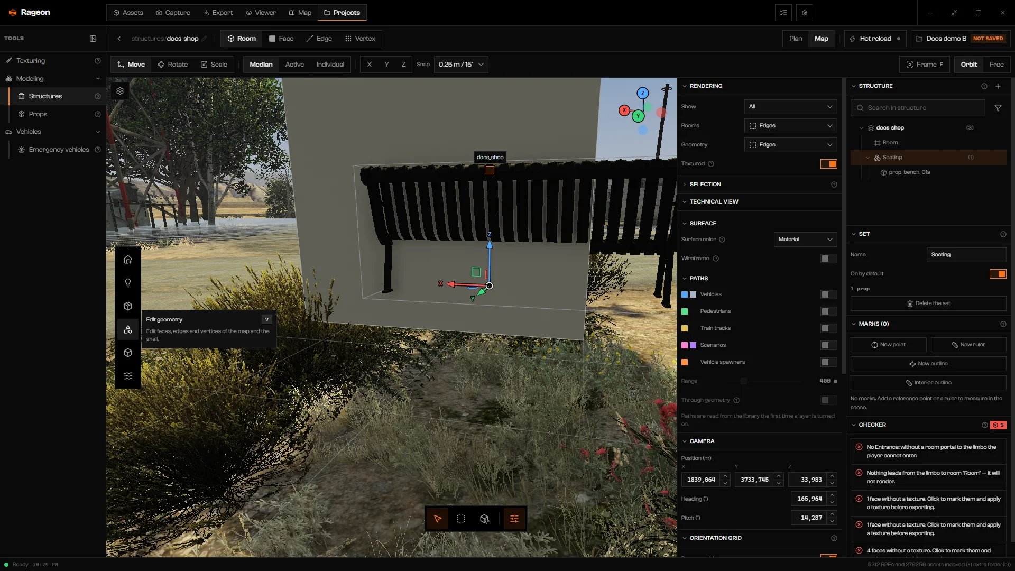Toggle the Textured switch
1015x571 pixels.
click(828, 164)
